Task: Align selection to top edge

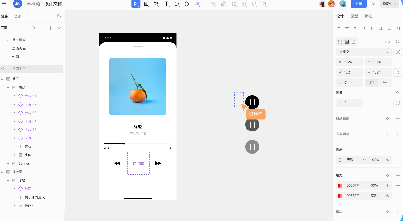Action: pyautogui.click(x=364, y=28)
